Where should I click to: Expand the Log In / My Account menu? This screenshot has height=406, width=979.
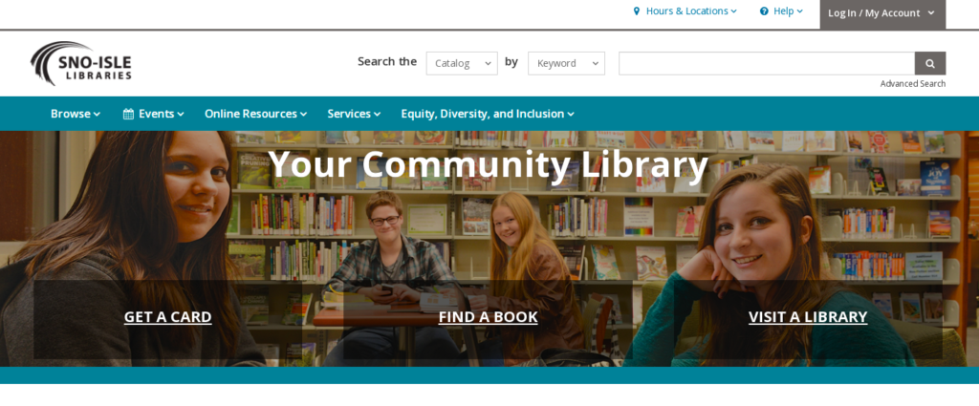click(882, 13)
